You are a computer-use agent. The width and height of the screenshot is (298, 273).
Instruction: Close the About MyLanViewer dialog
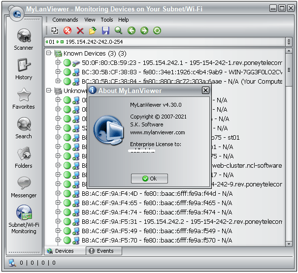(x=205, y=91)
